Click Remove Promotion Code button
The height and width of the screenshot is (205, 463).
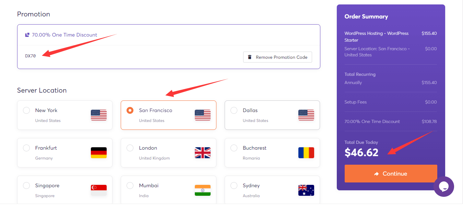click(277, 57)
